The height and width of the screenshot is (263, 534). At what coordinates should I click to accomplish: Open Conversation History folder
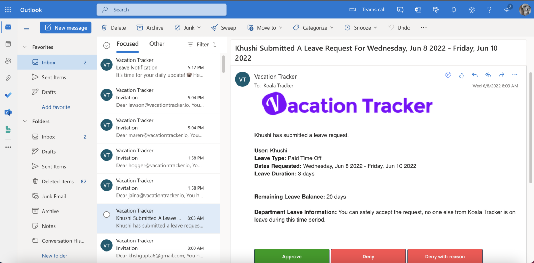tap(57, 241)
